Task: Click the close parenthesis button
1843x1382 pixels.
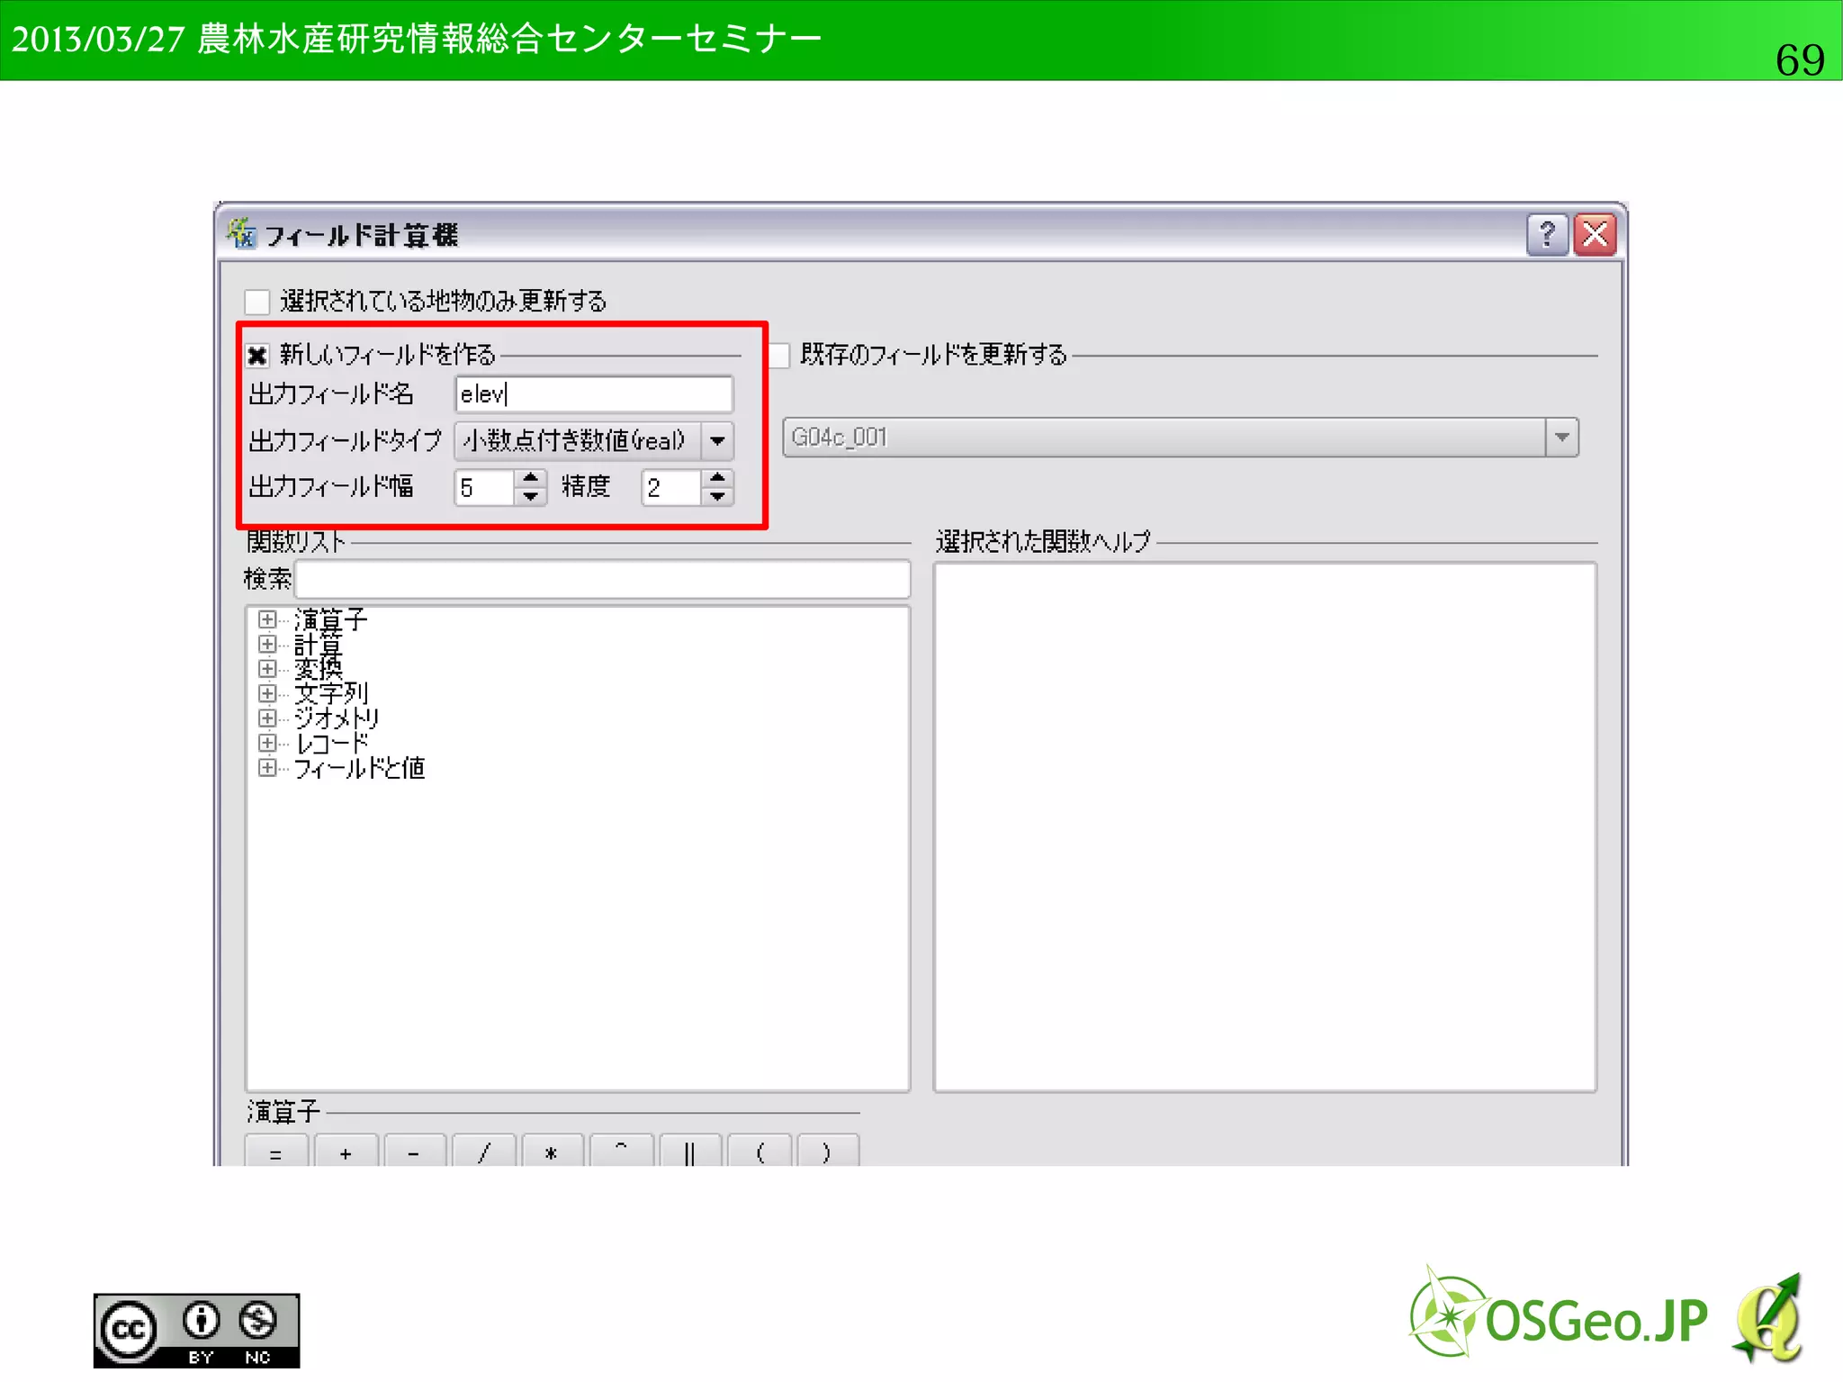Action: click(x=828, y=1151)
